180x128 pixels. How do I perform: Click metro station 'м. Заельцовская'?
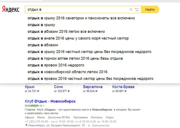98,125
